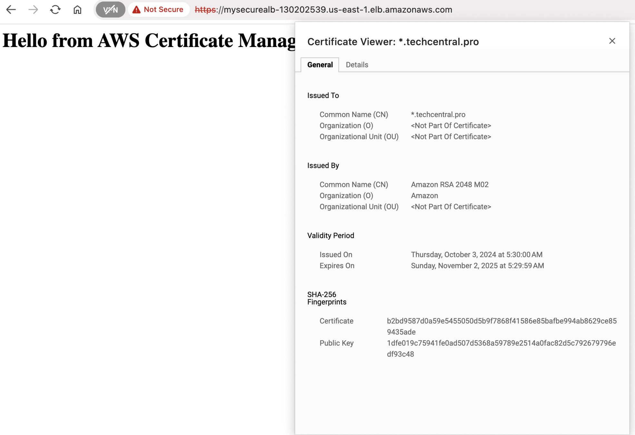
Task: Click the Issued On date value
Action: [x=476, y=255]
